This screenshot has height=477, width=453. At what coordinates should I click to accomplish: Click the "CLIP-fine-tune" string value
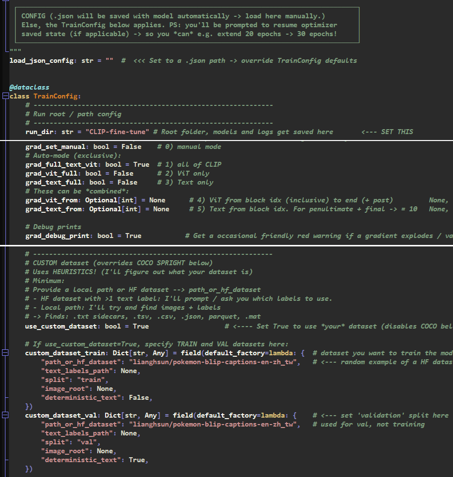pos(117,132)
